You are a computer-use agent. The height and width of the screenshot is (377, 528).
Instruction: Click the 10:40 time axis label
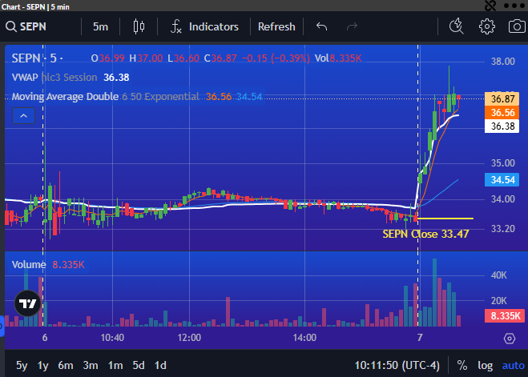[x=112, y=338]
